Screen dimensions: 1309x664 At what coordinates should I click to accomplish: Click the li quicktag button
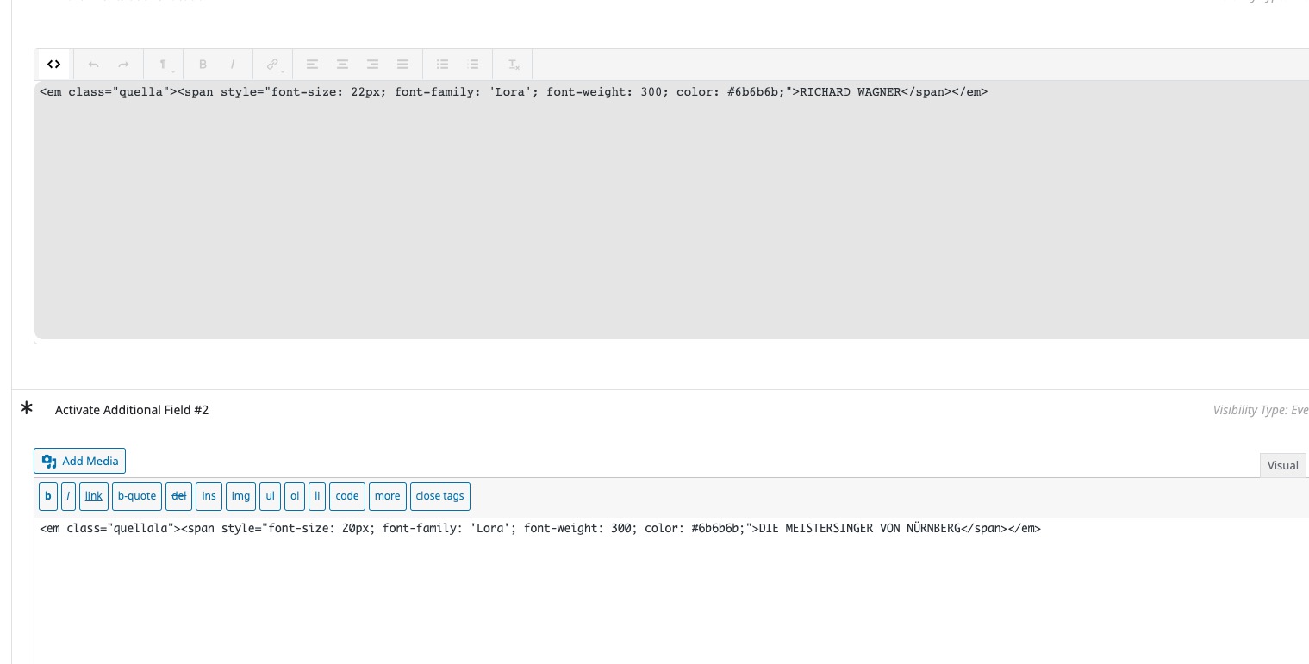click(x=317, y=496)
